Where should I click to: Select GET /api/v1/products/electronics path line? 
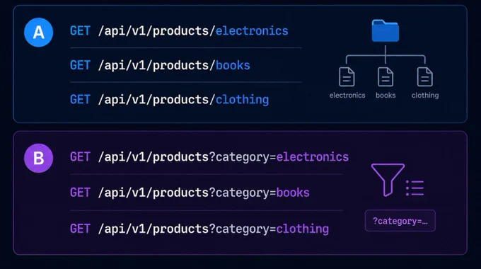click(x=179, y=31)
